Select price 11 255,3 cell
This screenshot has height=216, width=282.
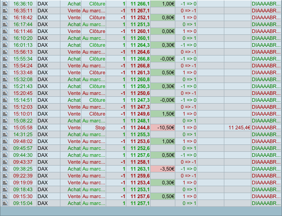[x=138, y=134]
